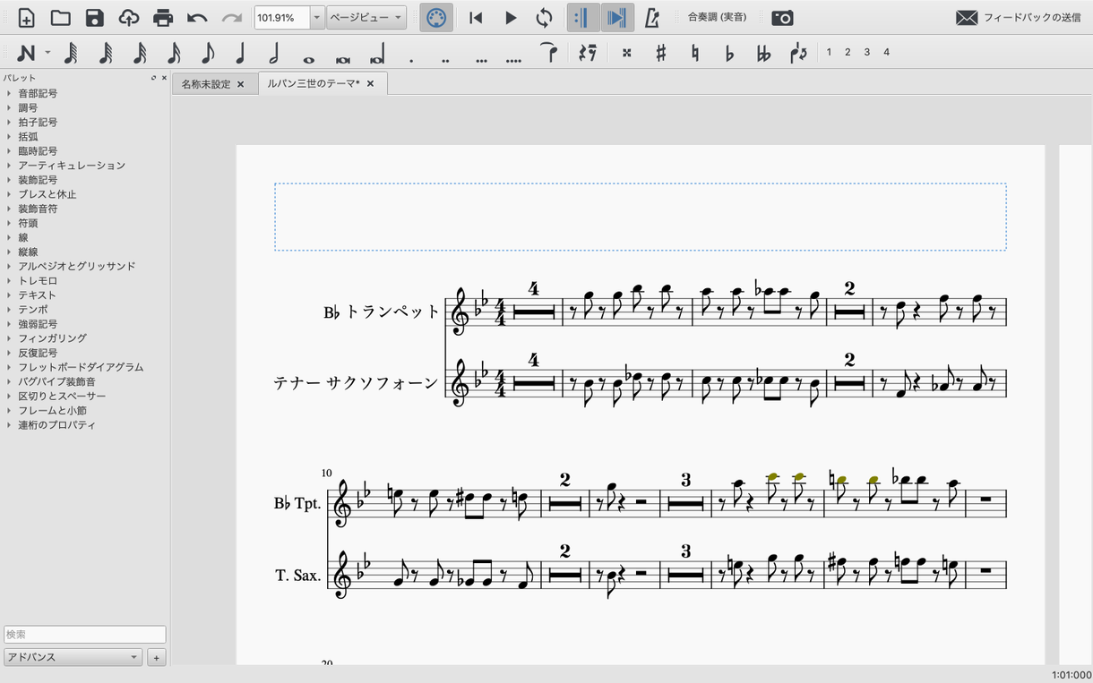Create a new score
The width and height of the screenshot is (1093, 683).
(26, 18)
